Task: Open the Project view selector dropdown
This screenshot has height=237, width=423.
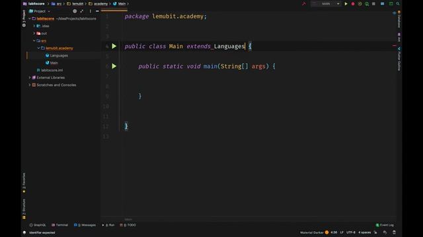Action: coord(40,11)
